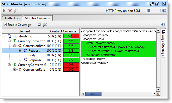
Task: Select the Body tree item
Action: [32, 55]
